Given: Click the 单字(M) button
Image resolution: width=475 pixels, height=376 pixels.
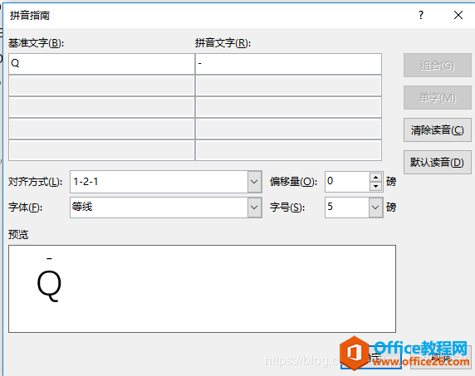Looking at the screenshot, I should click(x=438, y=98).
